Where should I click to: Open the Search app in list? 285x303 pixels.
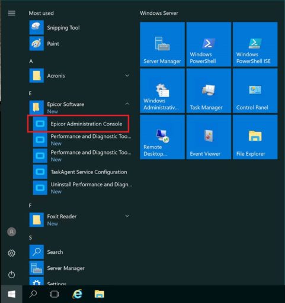[80, 252]
